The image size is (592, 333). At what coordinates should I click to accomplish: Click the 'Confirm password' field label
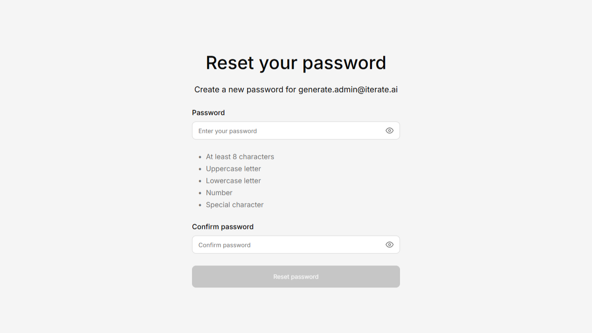[222, 227]
